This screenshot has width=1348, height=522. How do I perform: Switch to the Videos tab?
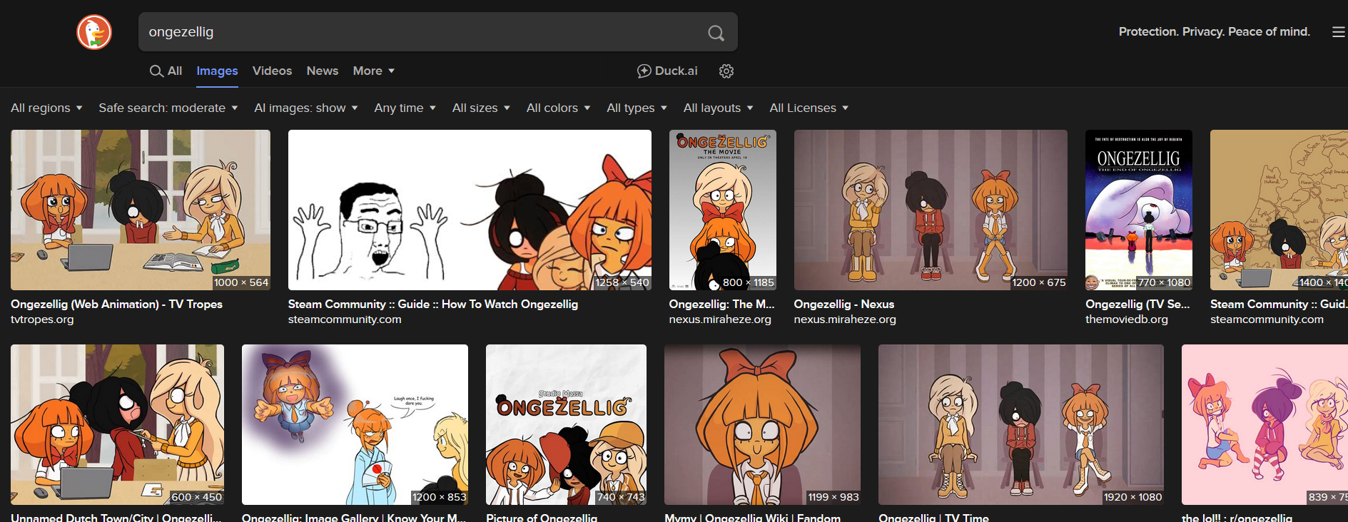272,71
